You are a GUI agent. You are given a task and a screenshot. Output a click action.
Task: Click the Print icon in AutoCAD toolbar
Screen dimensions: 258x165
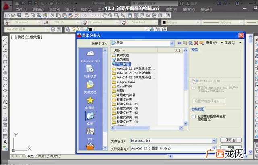tap(27, 15)
